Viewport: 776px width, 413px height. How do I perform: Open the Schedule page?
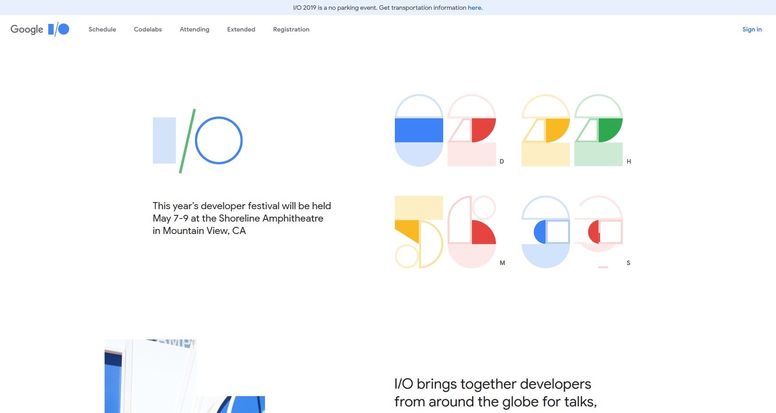pos(102,29)
